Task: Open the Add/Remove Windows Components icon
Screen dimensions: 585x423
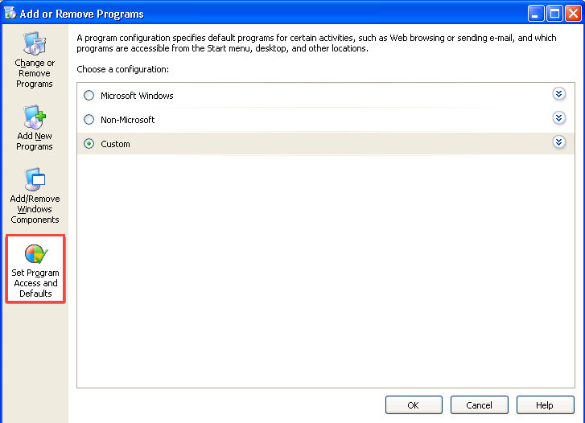Action: pos(35,181)
